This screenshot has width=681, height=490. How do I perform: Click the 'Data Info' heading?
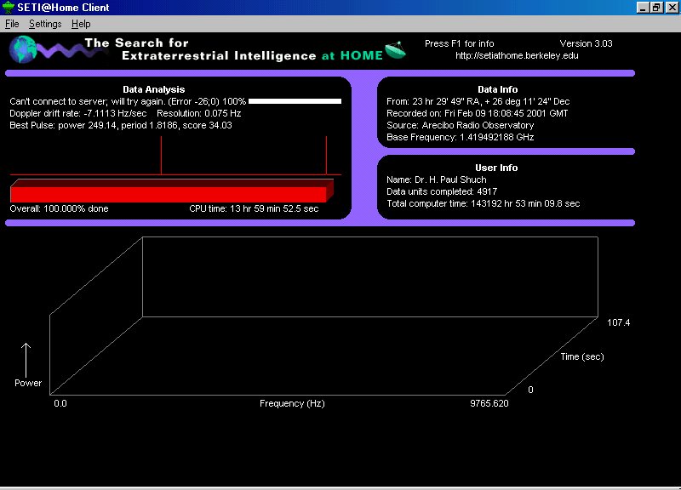click(498, 89)
